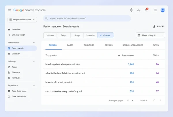173x117 pixels.
Task: Sort by the Clicks column header
Action: click(156, 55)
